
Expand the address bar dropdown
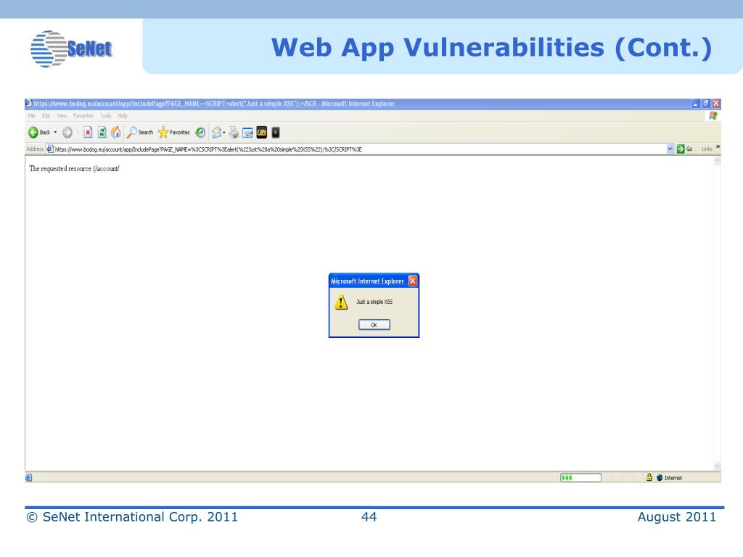pyautogui.click(x=670, y=149)
